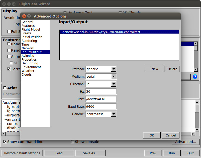The height and width of the screenshot is (158, 201).
Task: Delete the selected I/O entry
Action: (x=172, y=69)
